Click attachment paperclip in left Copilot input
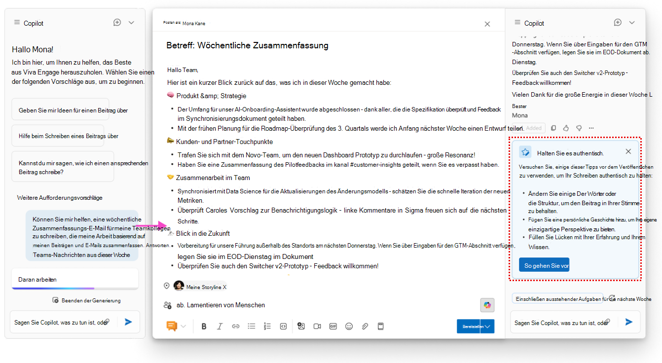Viewport: 662px width, 363px height. [x=107, y=322]
